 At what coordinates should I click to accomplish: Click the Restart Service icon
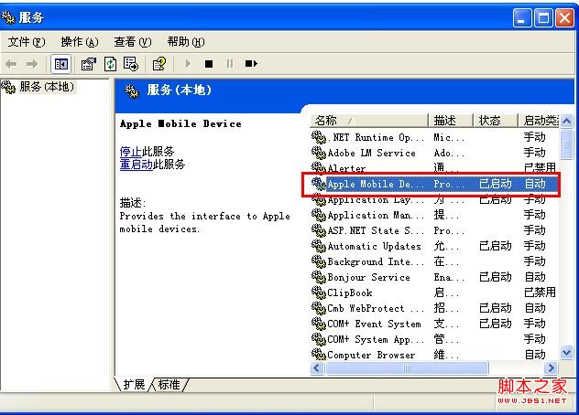251,64
